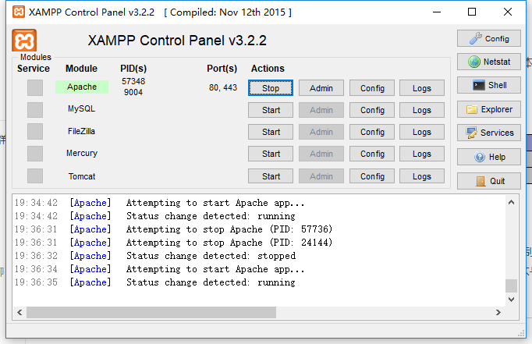532x344 pixels.
Task: Toggle the FileZilla service install checkbox
Action: point(35,132)
